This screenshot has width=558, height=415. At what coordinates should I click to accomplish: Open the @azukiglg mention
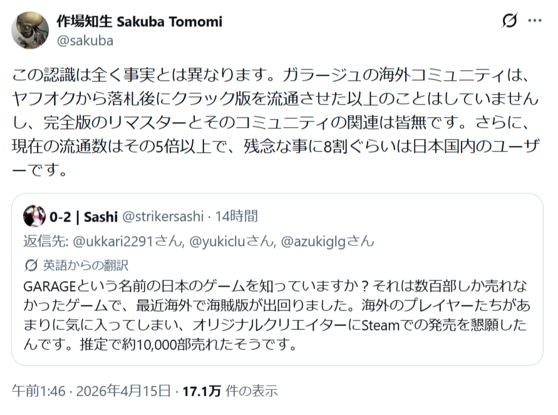(328, 242)
